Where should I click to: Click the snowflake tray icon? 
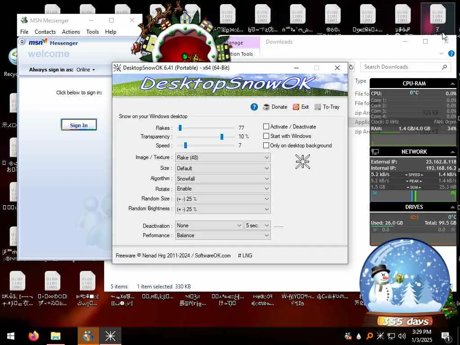(x=380, y=336)
